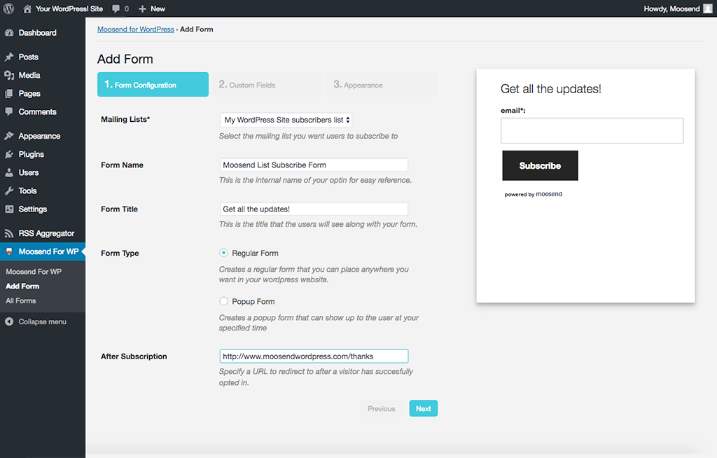
Task: Open Tools menu item
Action: [x=27, y=190]
